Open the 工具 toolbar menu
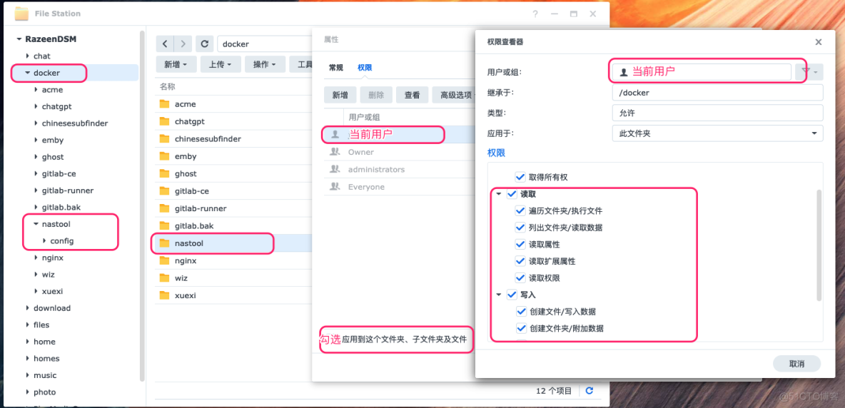The height and width of the screenshot is (408, 845). tap(301, 64)
